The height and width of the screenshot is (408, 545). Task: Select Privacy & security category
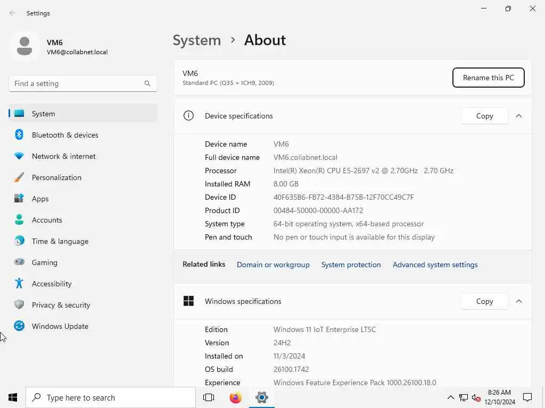pos(82,305)
